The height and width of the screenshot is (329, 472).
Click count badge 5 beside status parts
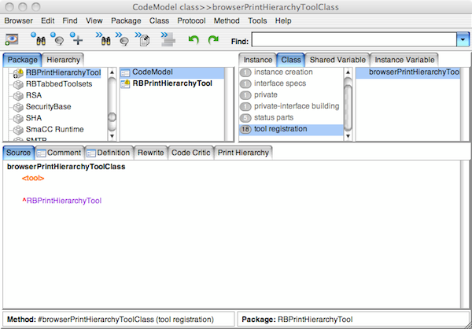pos(245,118)
